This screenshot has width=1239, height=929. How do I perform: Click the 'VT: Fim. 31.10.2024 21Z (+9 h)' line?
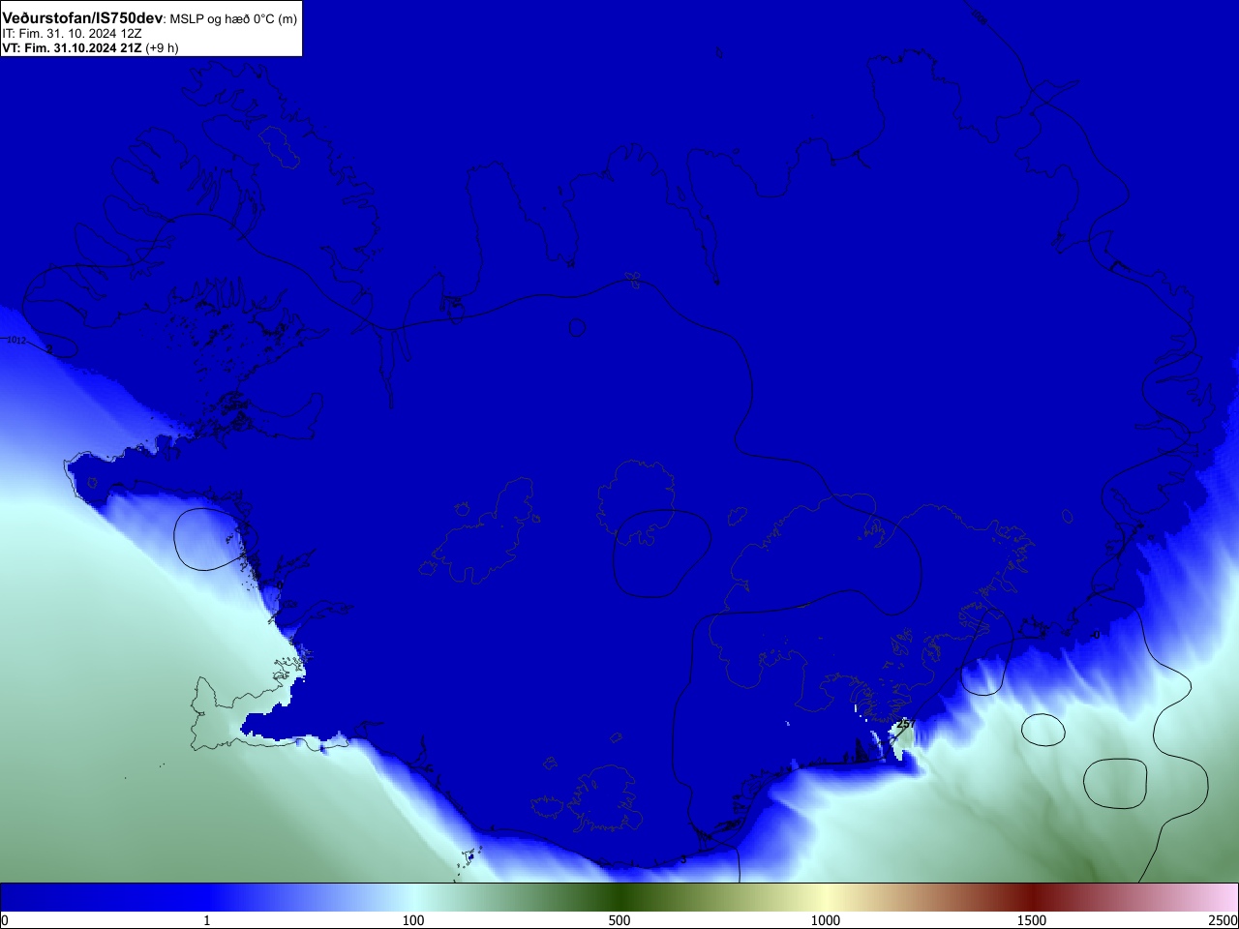point(90,47)
